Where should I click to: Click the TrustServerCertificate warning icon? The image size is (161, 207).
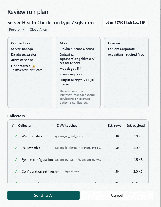34,66
